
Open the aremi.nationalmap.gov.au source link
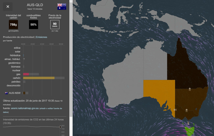[x=22, y=108]
